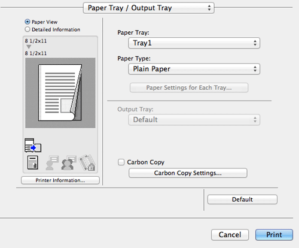Click the Printer Information button

(x=60, y=180)
